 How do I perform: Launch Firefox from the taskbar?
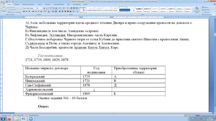(x=9, y=119)
